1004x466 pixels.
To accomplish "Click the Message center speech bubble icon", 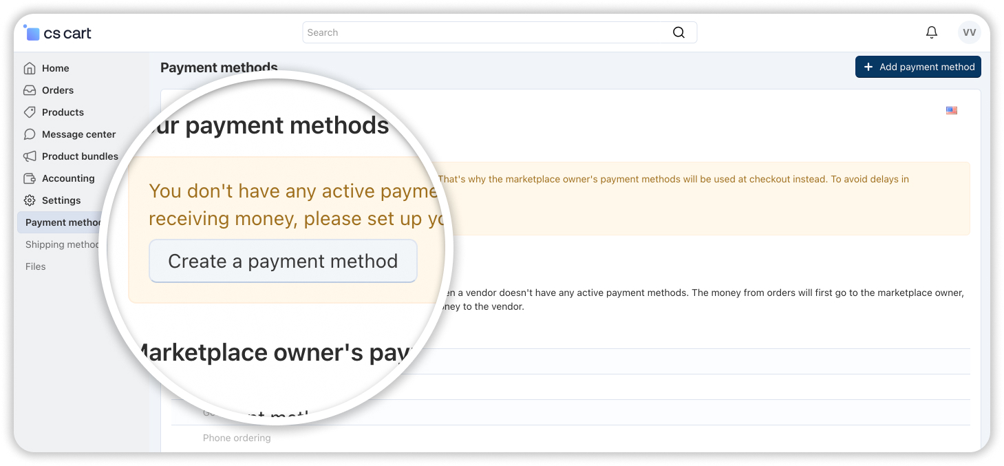I will (x=30, y=134).
